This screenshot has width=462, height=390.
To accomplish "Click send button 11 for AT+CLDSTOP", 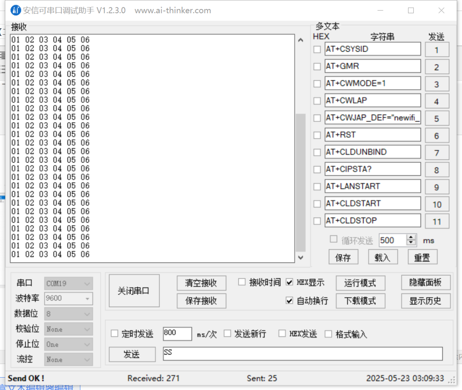I will tap(437, 221).
